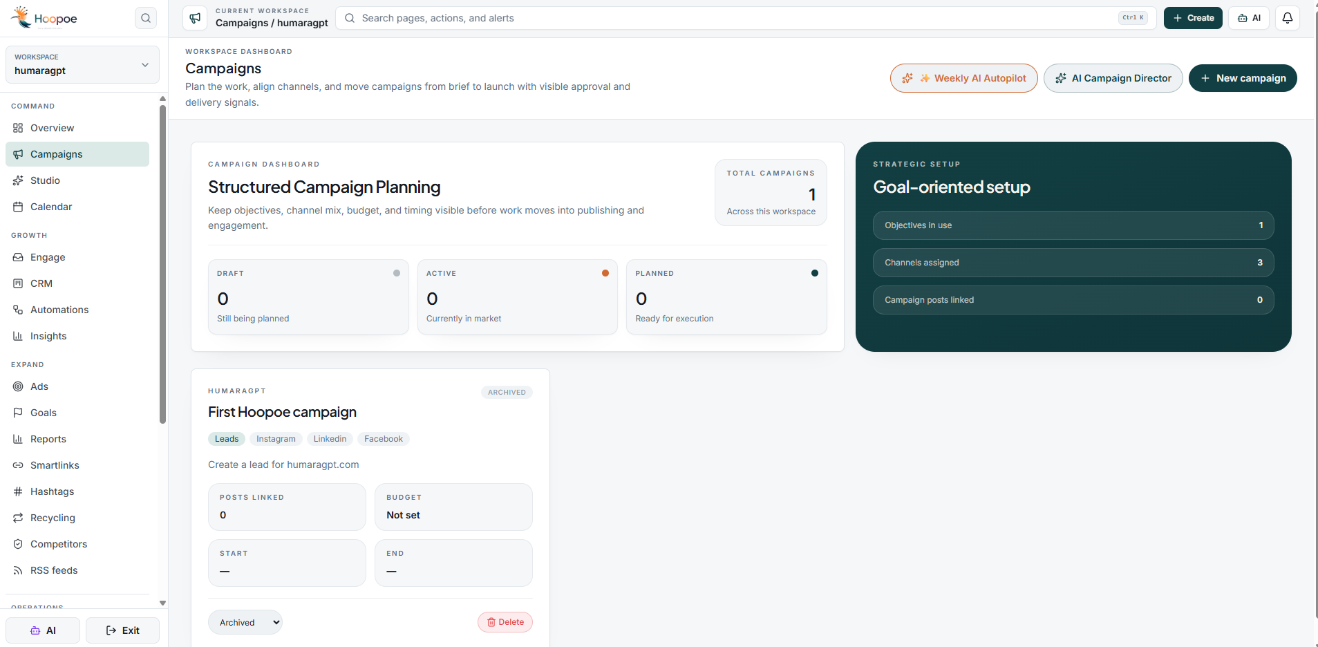This screenshot has height=647, width=1318.
Task: Go to Competitors page
Action: point(77,544)
